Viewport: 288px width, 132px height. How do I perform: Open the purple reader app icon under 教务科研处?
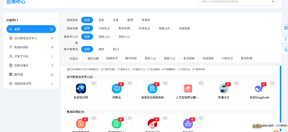point(188,124)
